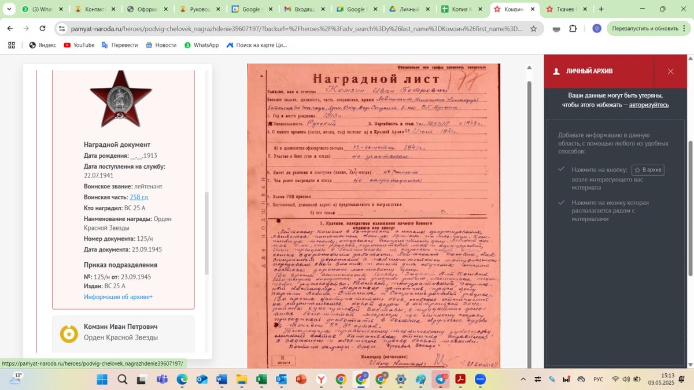Open Zoom from taskbar
The height and width of the screenshot is (390, 694).
point(480,380)
